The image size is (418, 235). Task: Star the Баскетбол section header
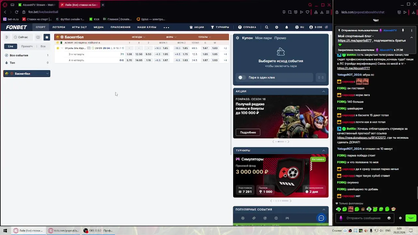(57, 37)
